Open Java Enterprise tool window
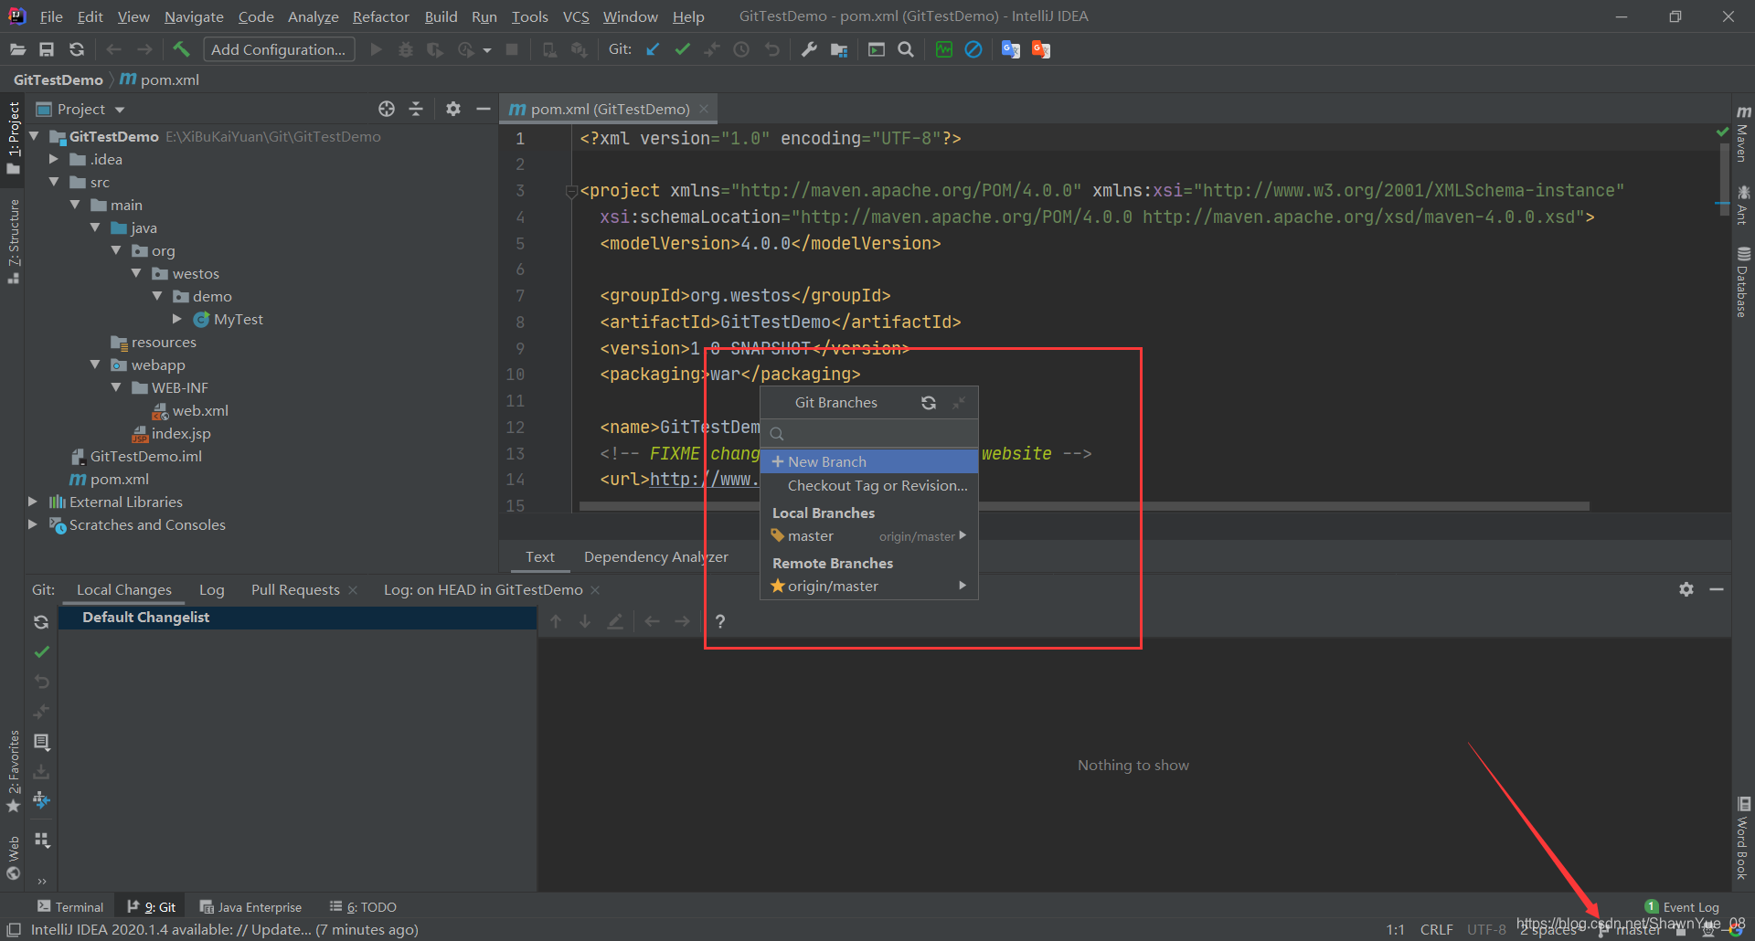The width and height of the screenshot is (1755, 941). (250, 907)
